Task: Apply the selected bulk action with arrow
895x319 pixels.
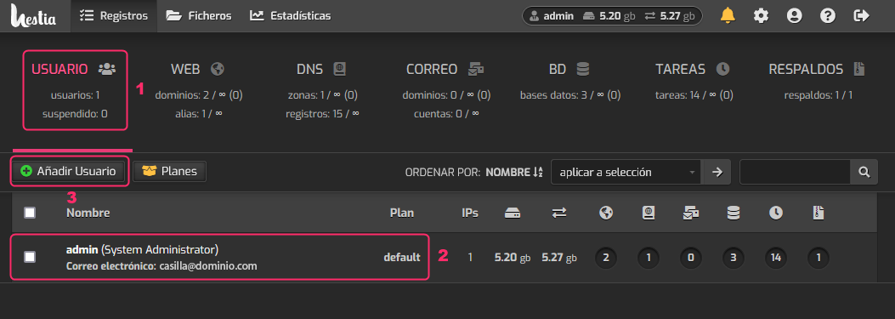Action: click(717, 172)
